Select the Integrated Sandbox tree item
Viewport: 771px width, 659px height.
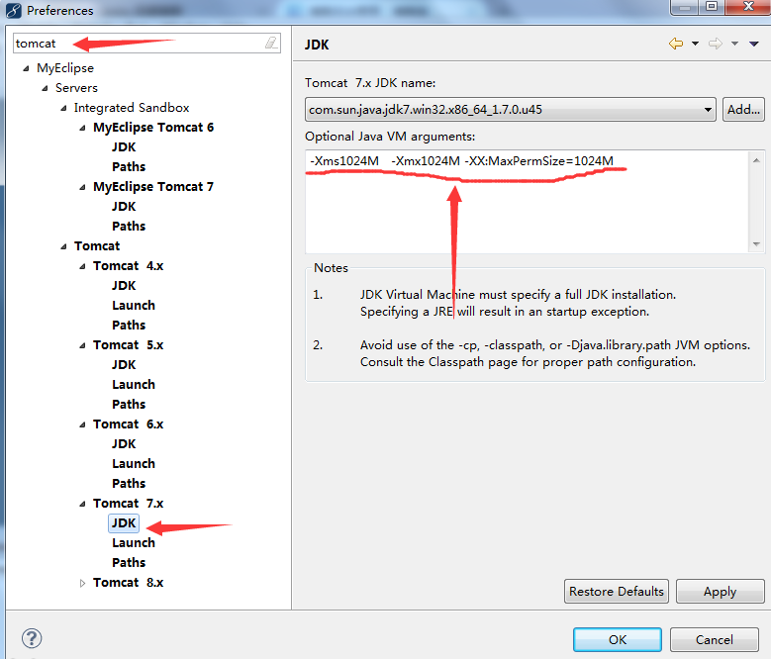[132, 108]
